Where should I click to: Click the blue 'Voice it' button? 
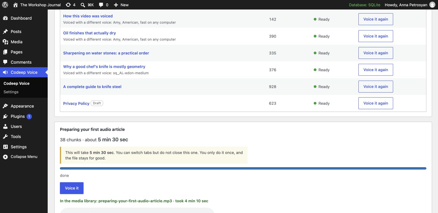point(72,188)
